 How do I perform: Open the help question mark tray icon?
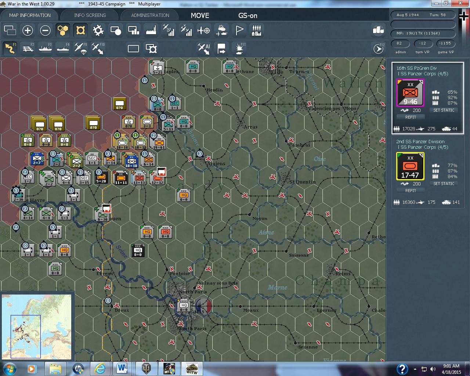[402, 369]
